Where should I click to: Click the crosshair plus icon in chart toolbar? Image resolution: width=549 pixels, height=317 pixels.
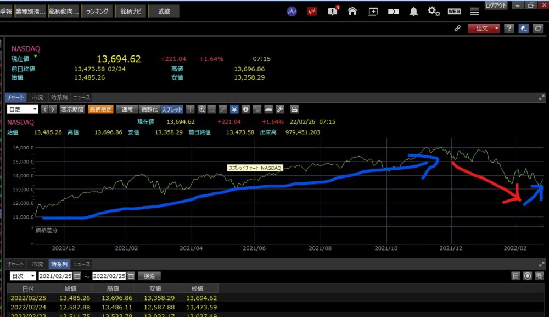tap(190, 109)
